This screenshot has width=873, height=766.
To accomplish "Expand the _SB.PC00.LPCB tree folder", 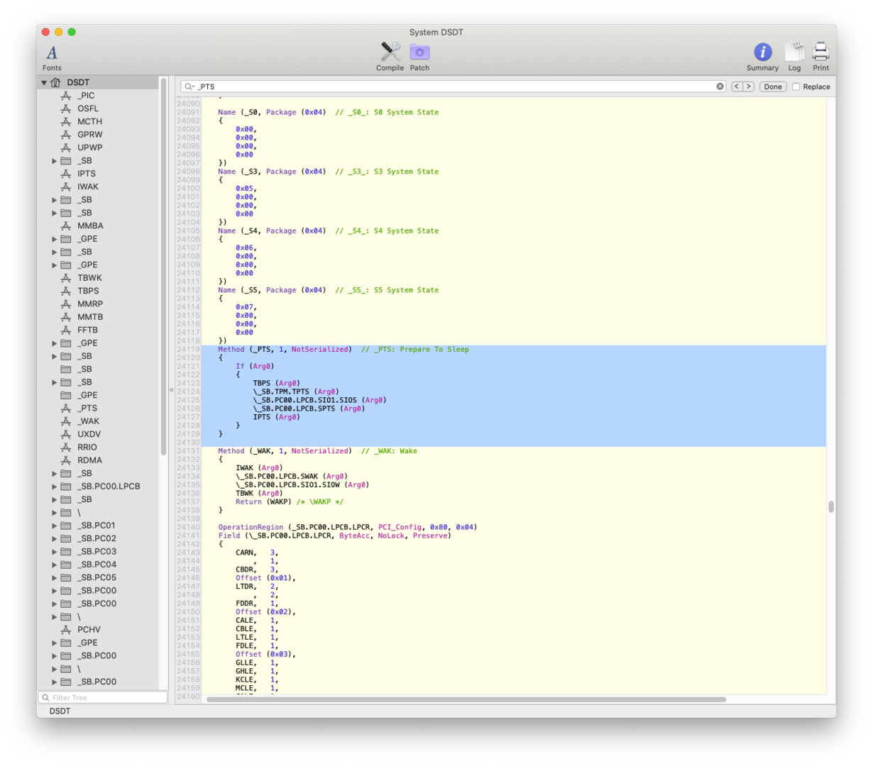I will point(55,487).
